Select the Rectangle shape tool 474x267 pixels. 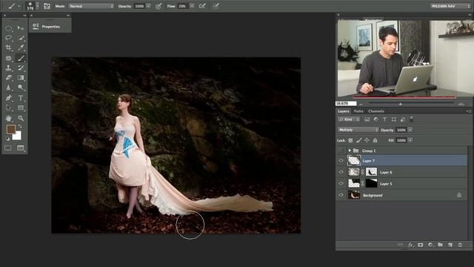click(x=21, y=108)
